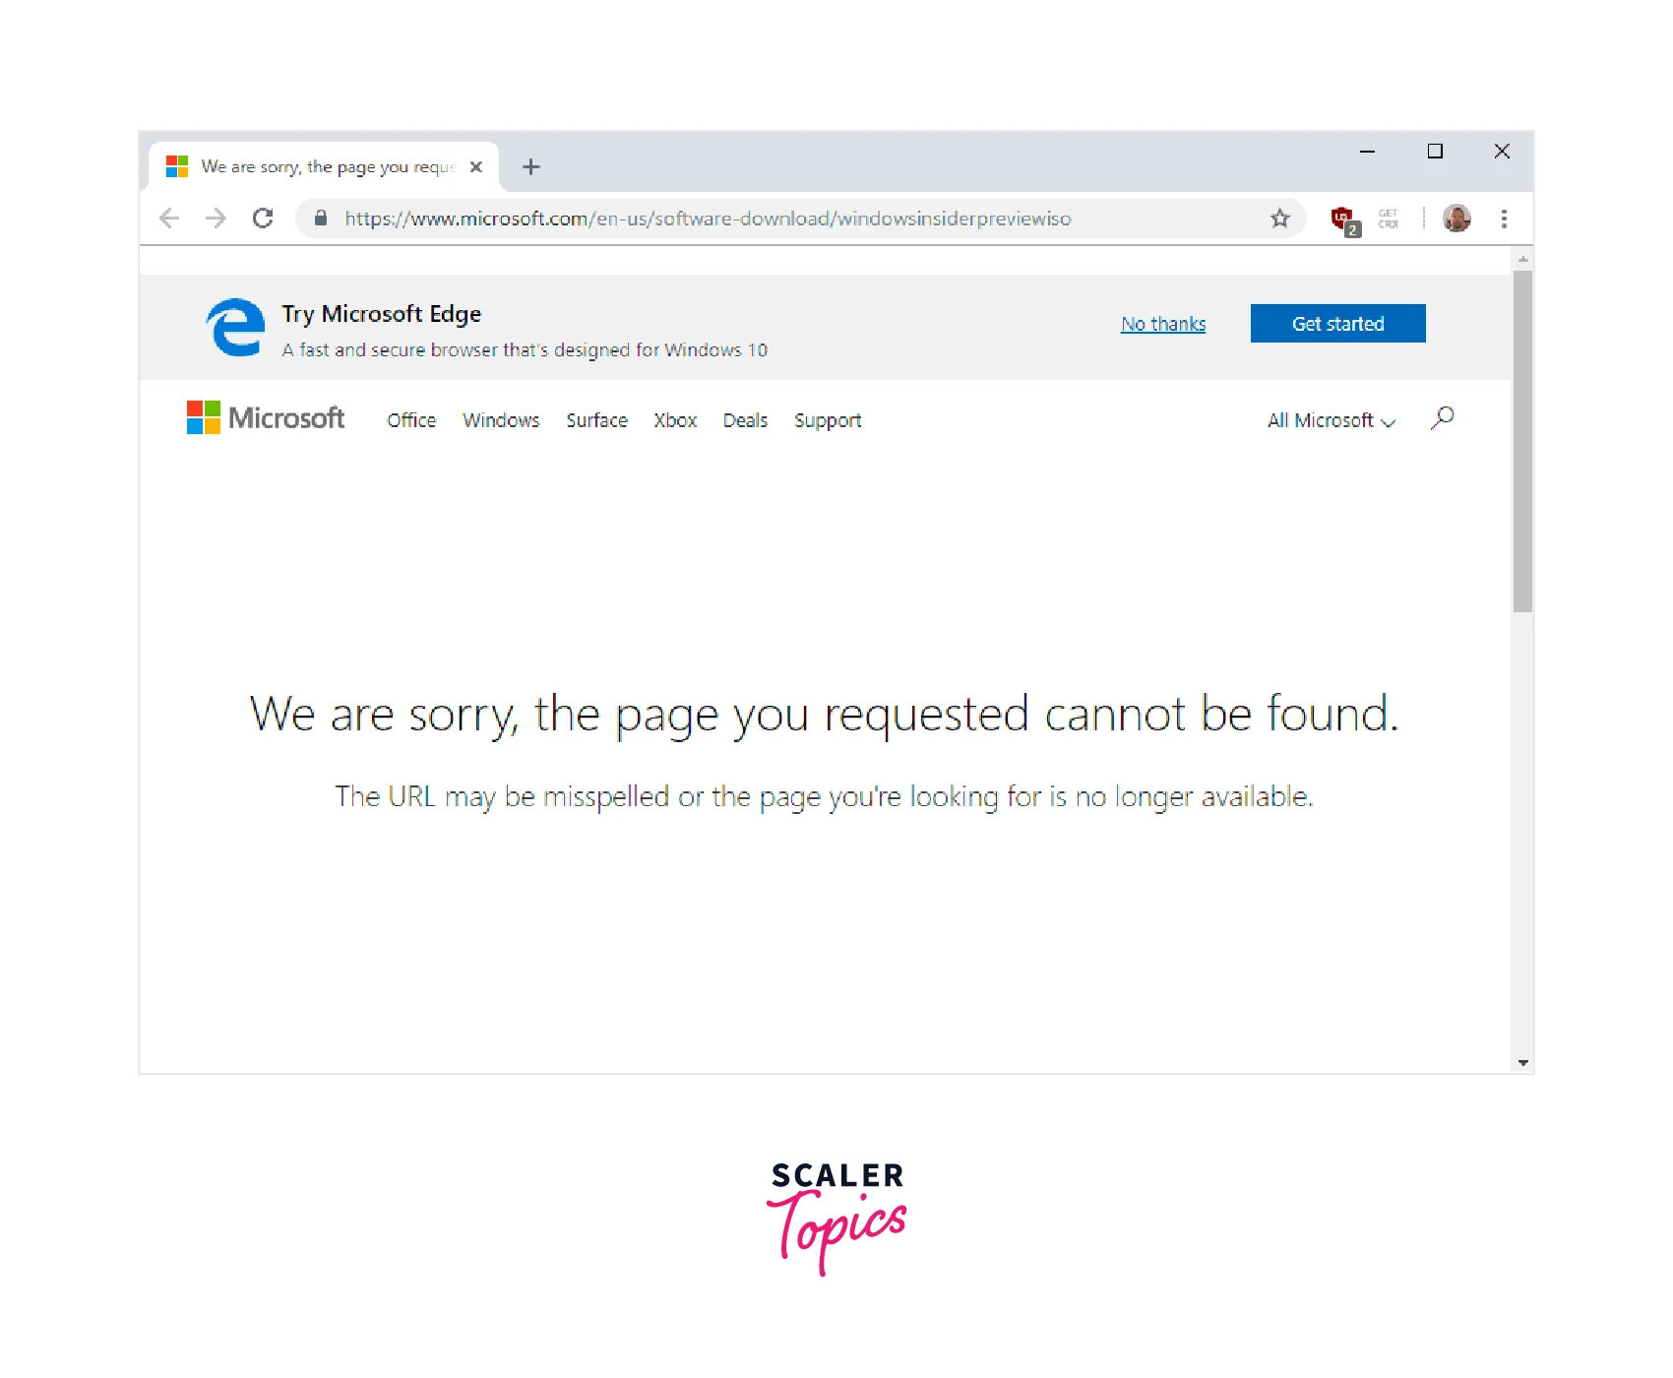The width and height of the screenshot is (1673, 1378).
Task: Click the browser forward arrow
Action: tap(216, 219)
